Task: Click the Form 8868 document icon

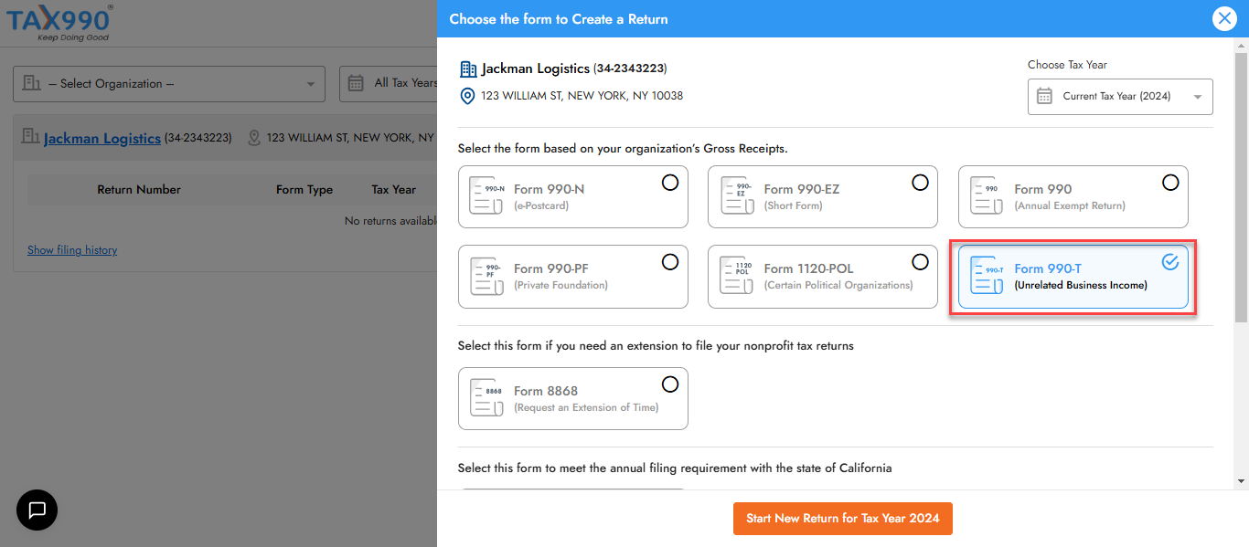Action: click(486, 398)
